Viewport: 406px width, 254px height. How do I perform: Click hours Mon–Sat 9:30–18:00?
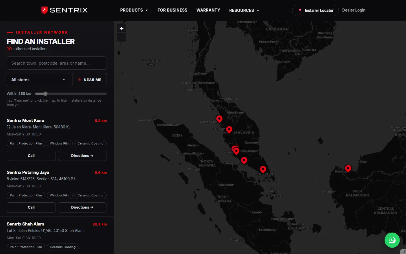pyautogui.click(x=24, y=238)
